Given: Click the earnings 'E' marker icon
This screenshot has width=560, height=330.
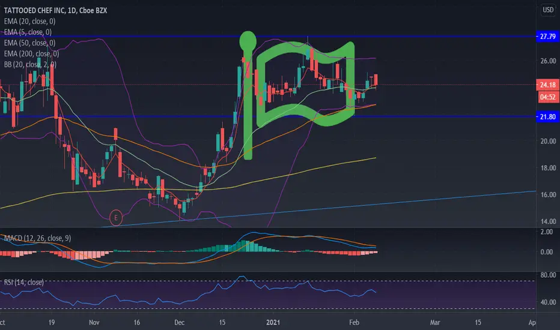Looking at the screenshot, I should pos(116,217).
